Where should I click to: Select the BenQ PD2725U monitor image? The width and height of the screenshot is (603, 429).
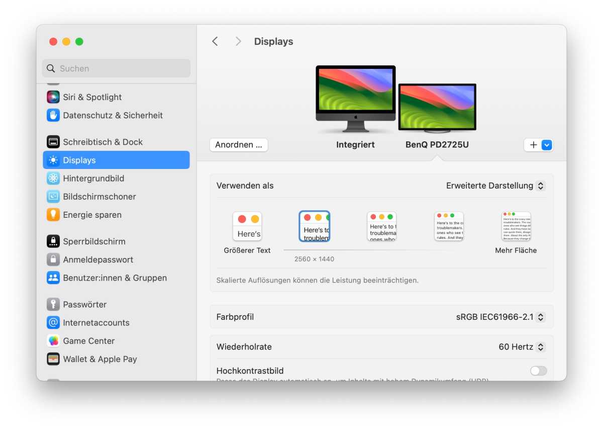point(437,108)
